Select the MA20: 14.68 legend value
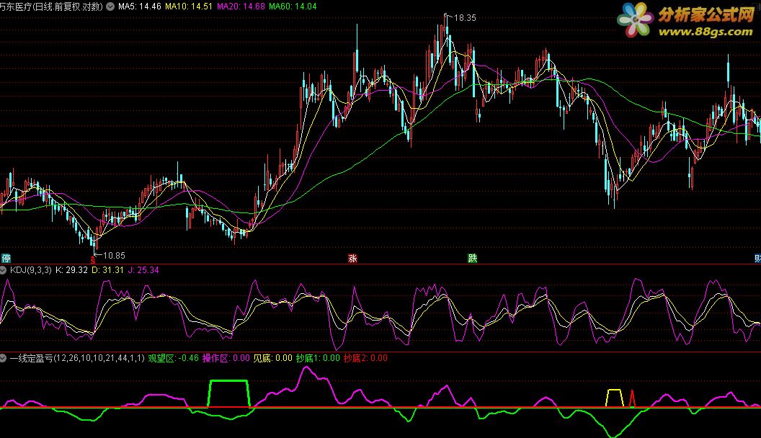This screenshot has height=438, width=761. pos(241,6)
